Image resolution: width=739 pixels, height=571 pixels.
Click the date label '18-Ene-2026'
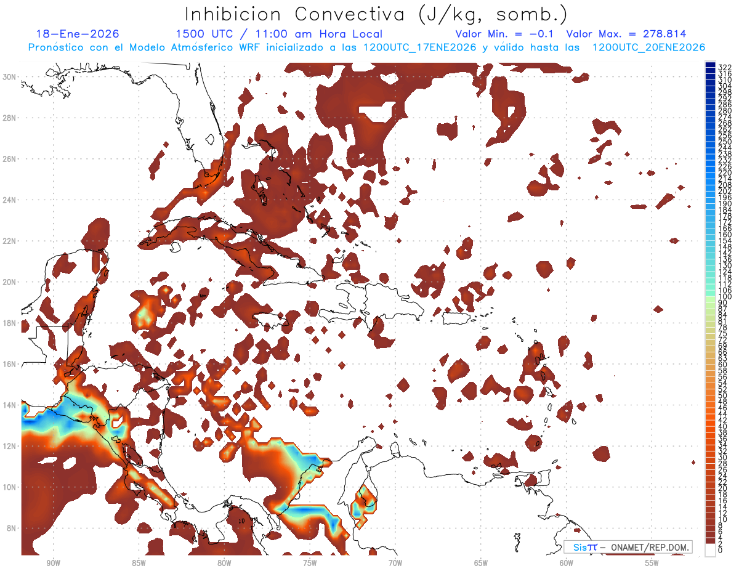point(78,34)
